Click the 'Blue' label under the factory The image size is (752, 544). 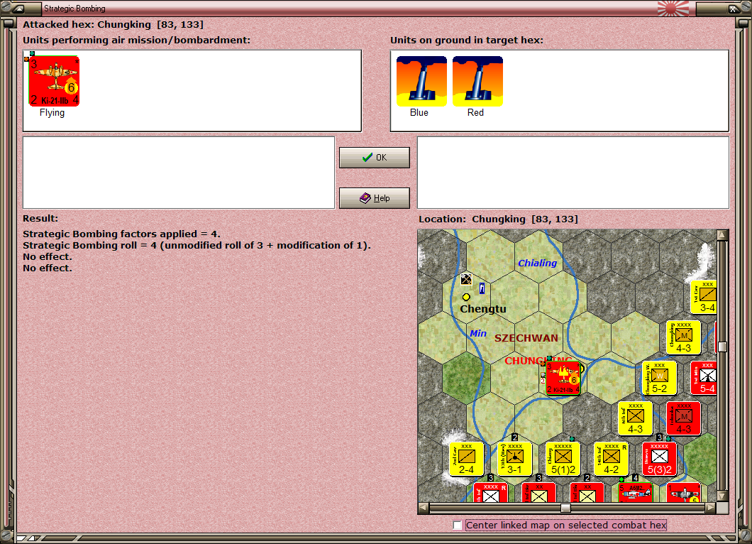coord(419,112)
